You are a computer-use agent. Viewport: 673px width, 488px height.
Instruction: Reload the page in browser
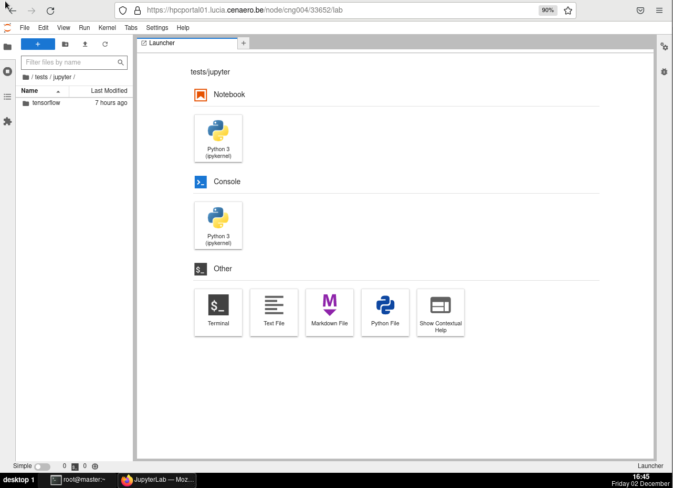point(50,10)
